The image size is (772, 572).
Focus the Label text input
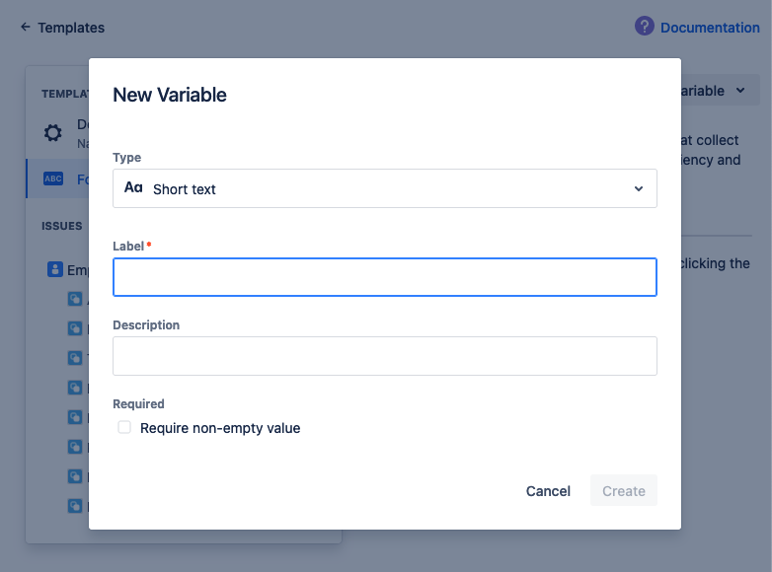pos(384,277)
